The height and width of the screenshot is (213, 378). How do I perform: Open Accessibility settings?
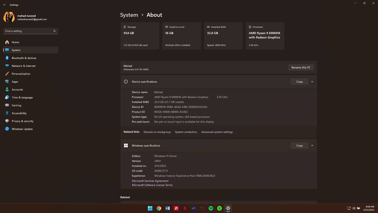point(30,113)
